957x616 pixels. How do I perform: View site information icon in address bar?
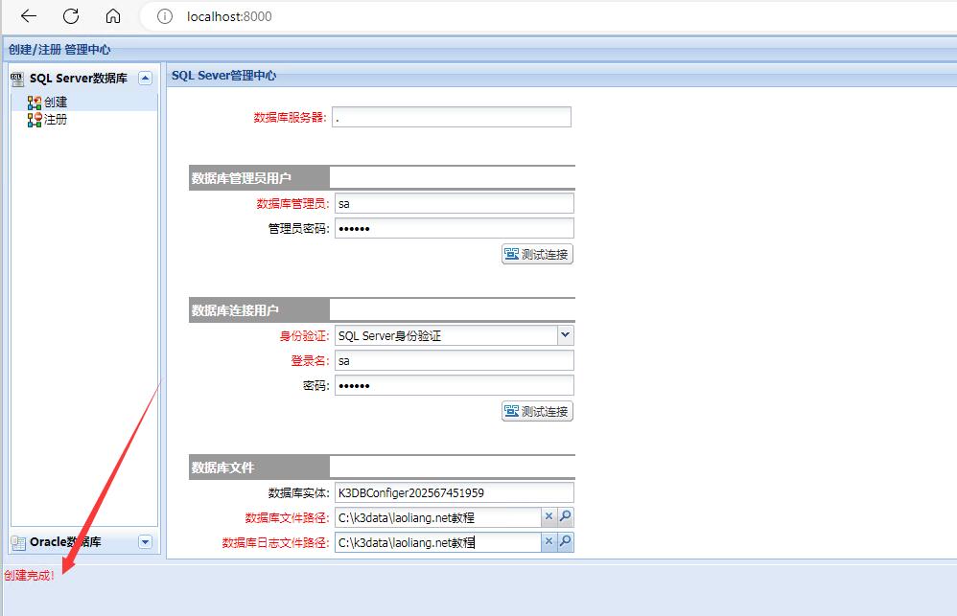(x=165, y=16)
